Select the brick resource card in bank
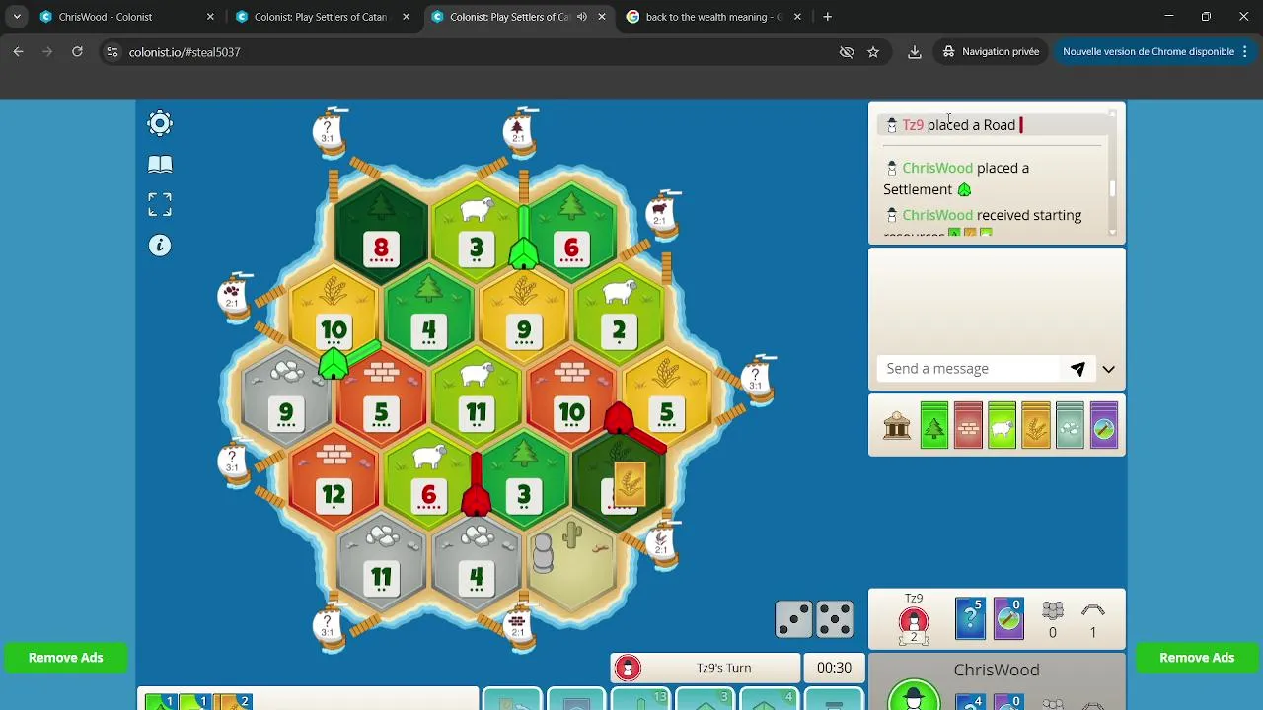This screenshot has width=1263, height=710. tap(968, 426)
